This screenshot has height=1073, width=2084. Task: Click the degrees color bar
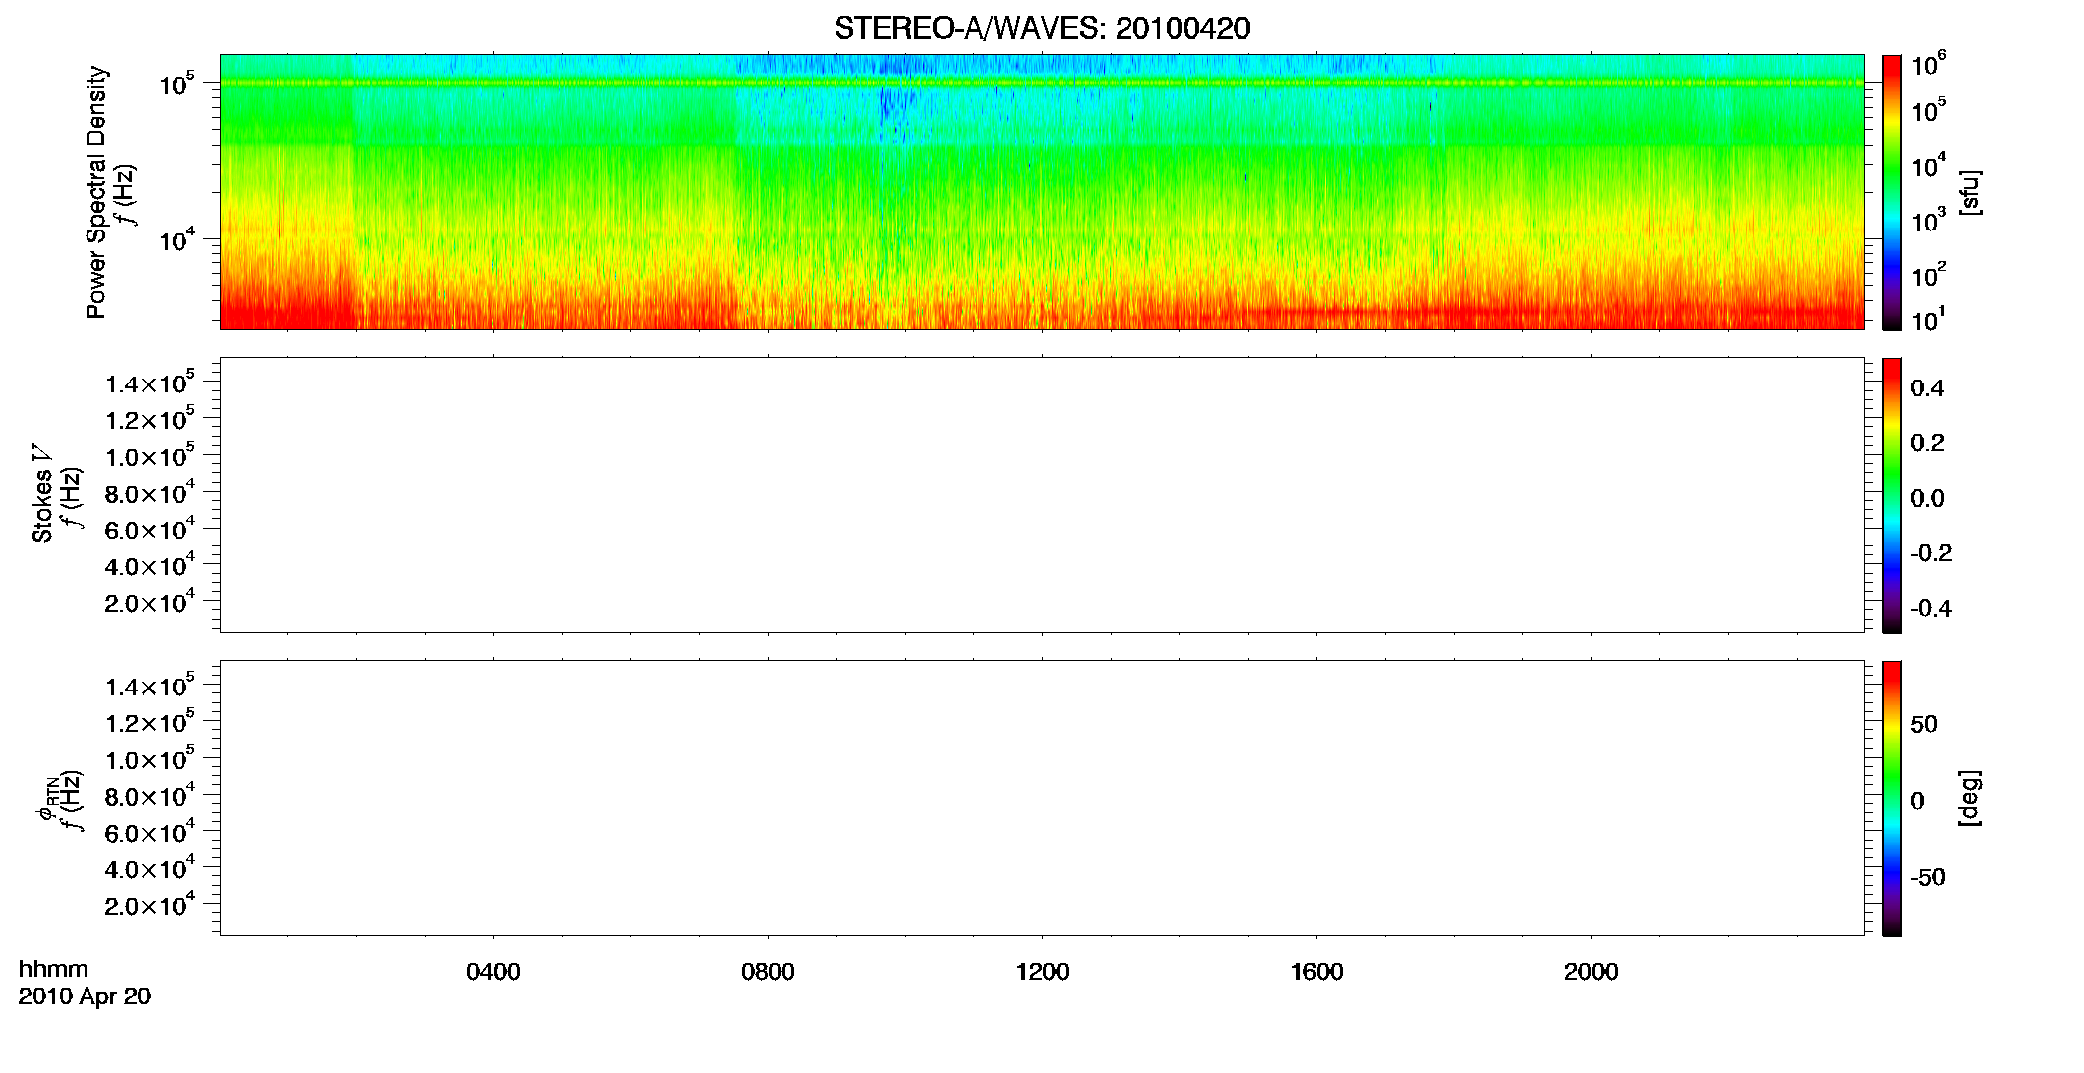[1892, 798]
